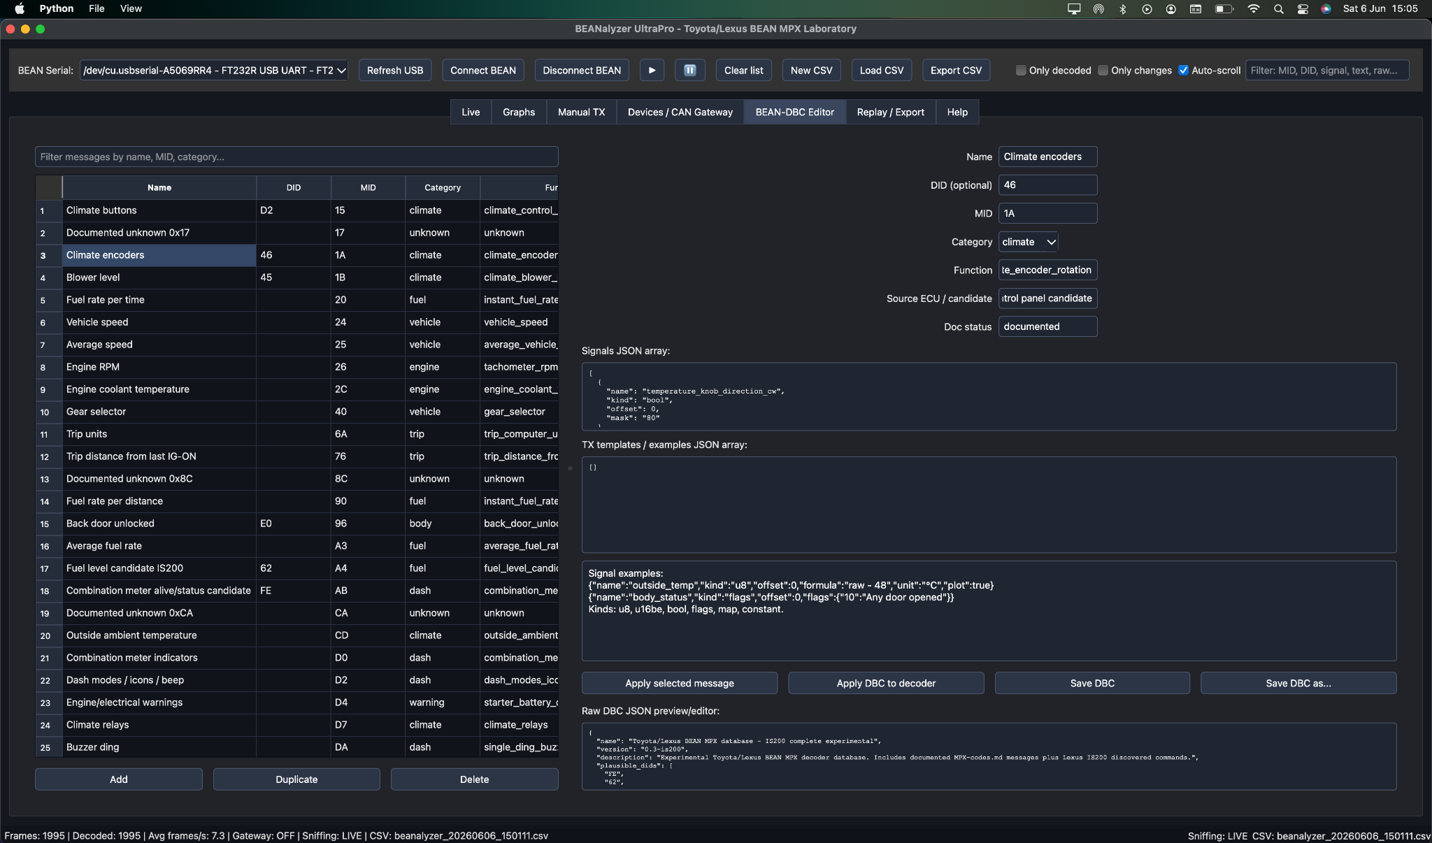Click the Save DBC as... button
Screen dimensions: 1432x843
coord(1298,683)
